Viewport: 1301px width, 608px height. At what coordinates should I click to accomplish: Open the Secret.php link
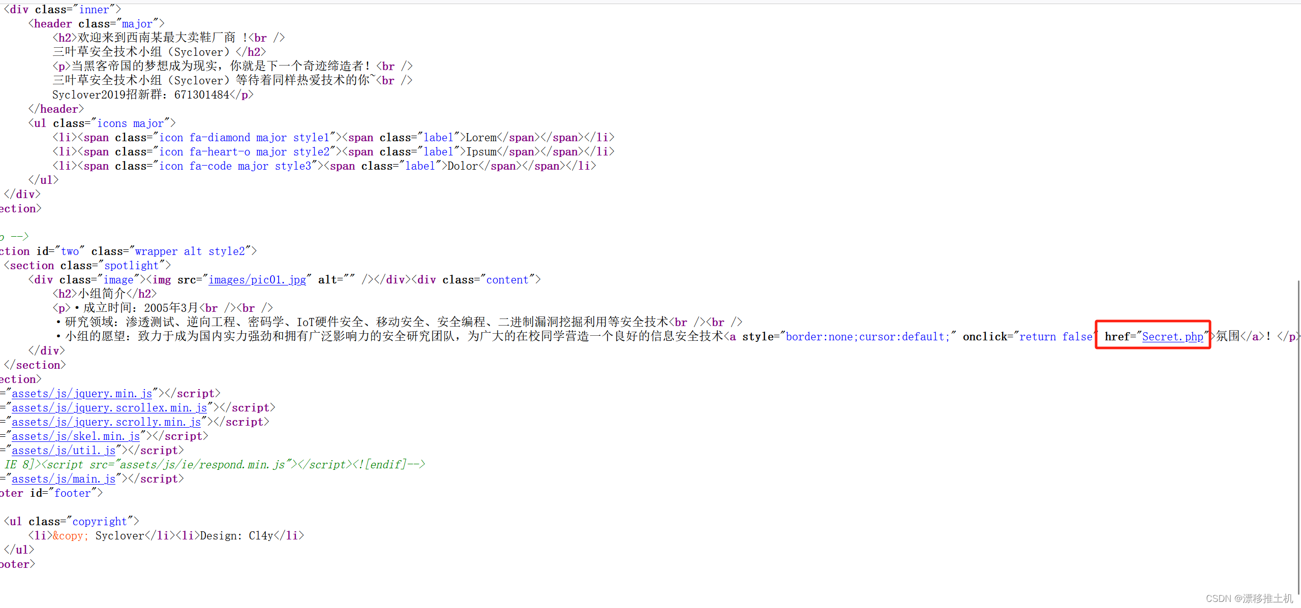coord(1172,337)
